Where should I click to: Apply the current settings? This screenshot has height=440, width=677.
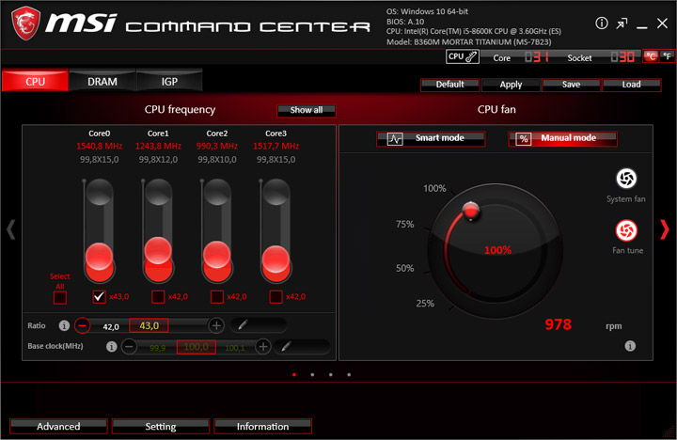[511, 85]
